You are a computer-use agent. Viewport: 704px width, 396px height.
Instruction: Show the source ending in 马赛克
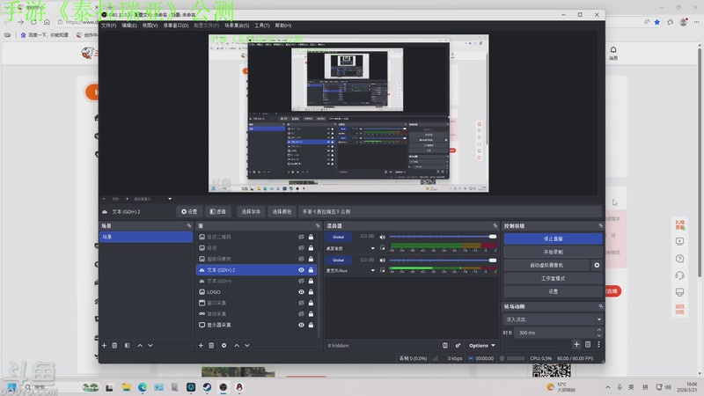(301, 259)
